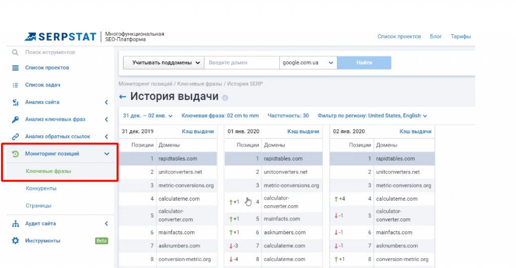Open Кэш выдачи for 31 дек. 2019
This screenshot has width=516, height=268.
click(x=198, y=131)
